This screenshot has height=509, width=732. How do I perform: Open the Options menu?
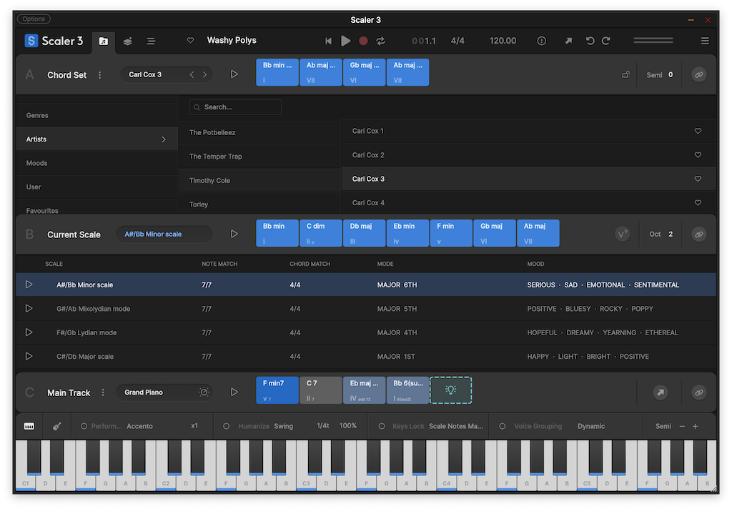click(x=34, y=19)
